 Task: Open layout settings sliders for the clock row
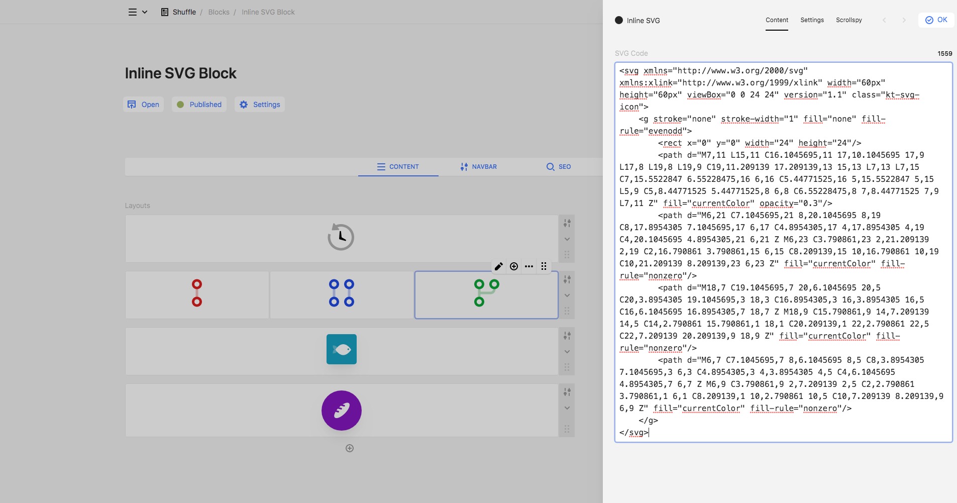(567, 223)
